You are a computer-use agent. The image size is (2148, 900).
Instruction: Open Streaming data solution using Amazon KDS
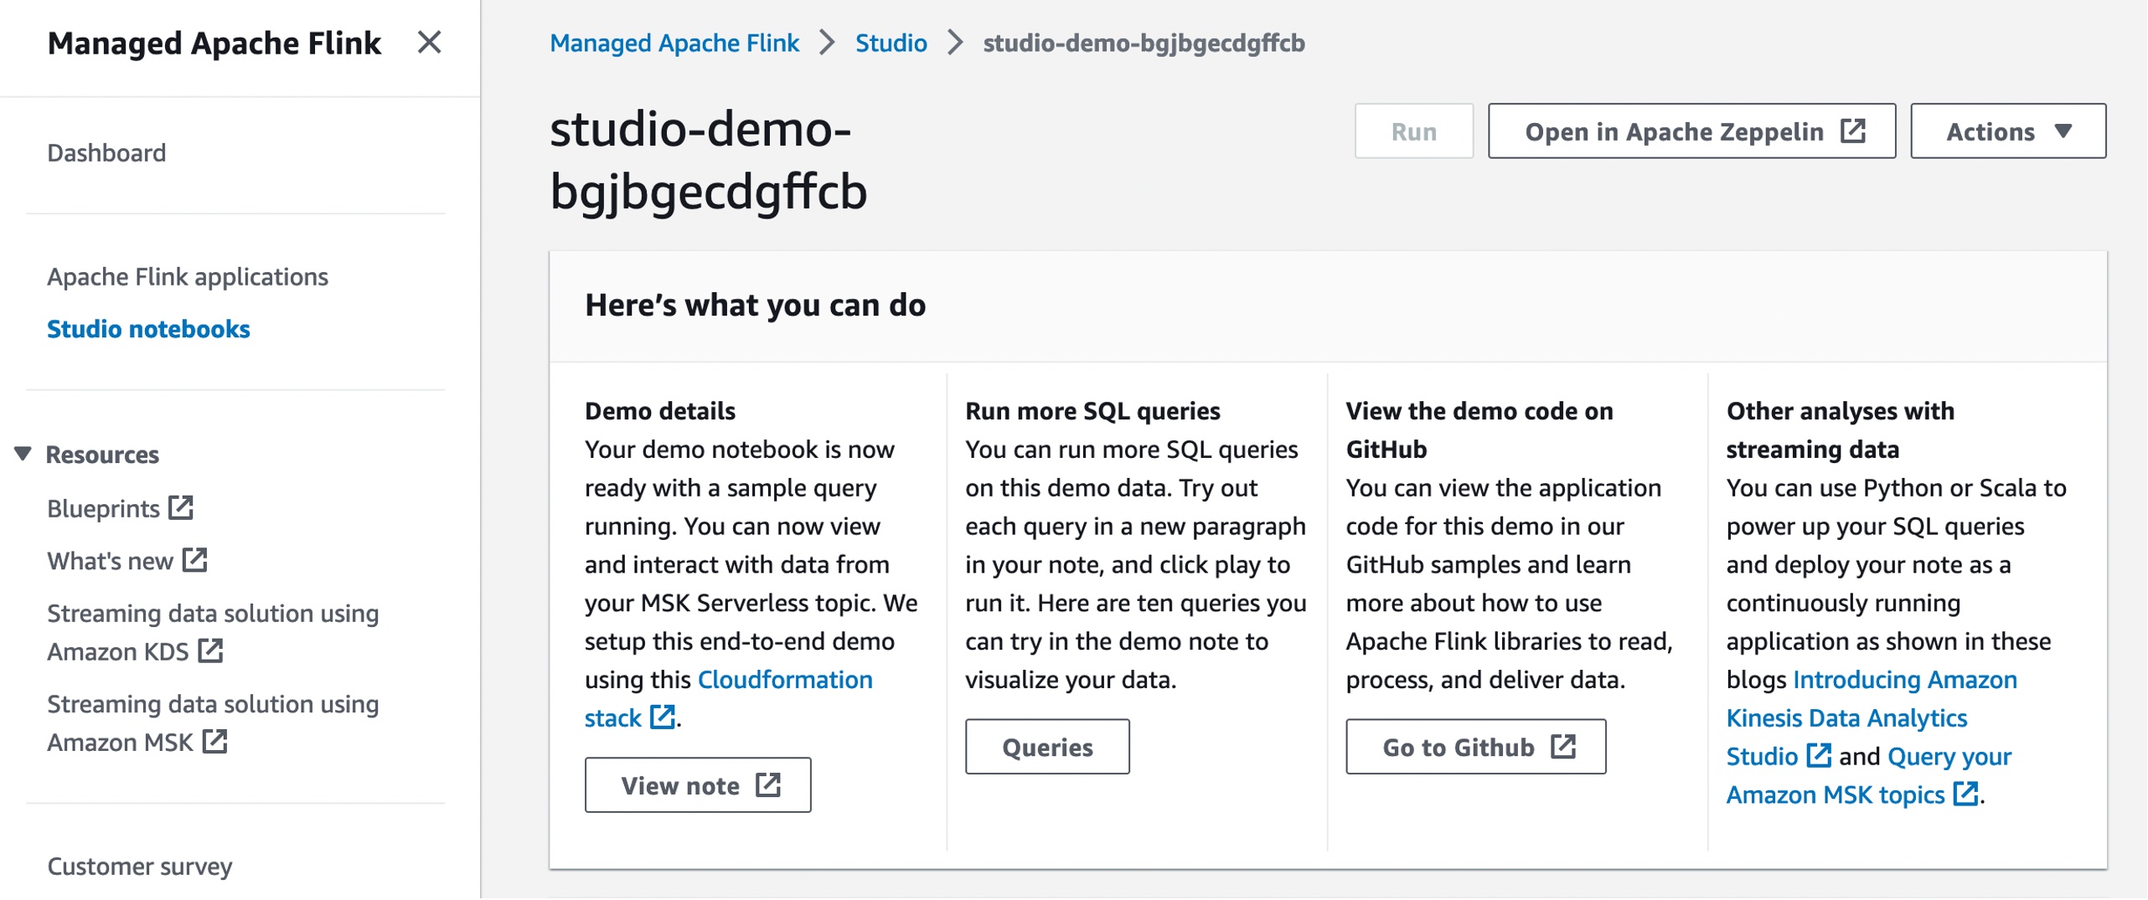coord(213,632)
